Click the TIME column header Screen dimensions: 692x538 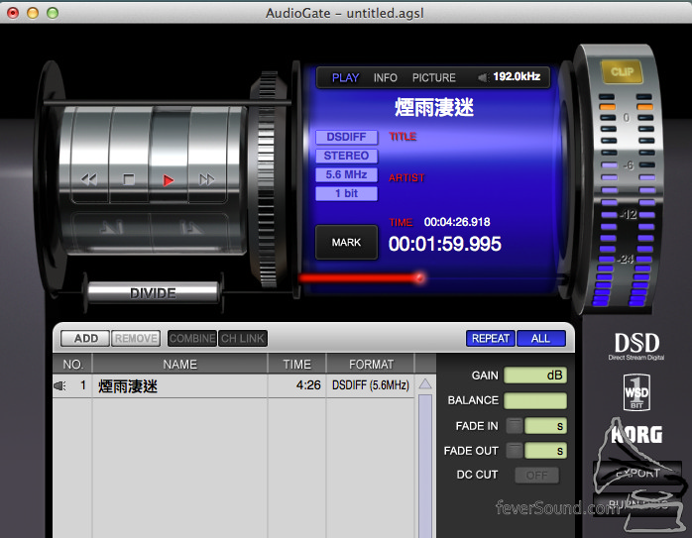pos(297,365)
